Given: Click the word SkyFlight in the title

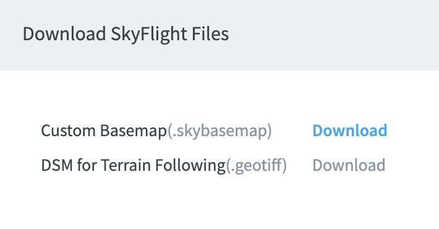Looking at the screenshot, I should tap(148, 35).
